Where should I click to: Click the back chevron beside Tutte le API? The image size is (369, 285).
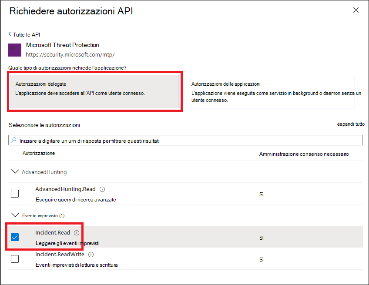[10, 34]
